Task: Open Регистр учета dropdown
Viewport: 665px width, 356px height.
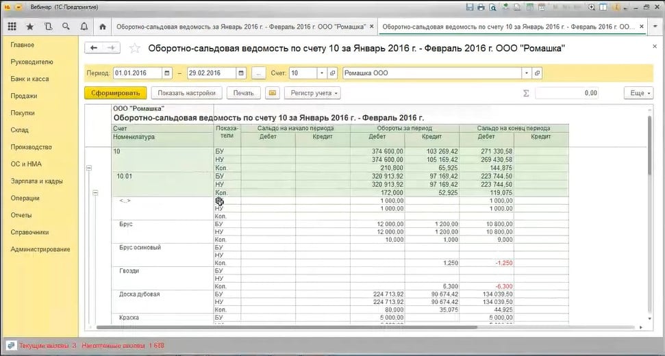Action: [x=312, y=93]
